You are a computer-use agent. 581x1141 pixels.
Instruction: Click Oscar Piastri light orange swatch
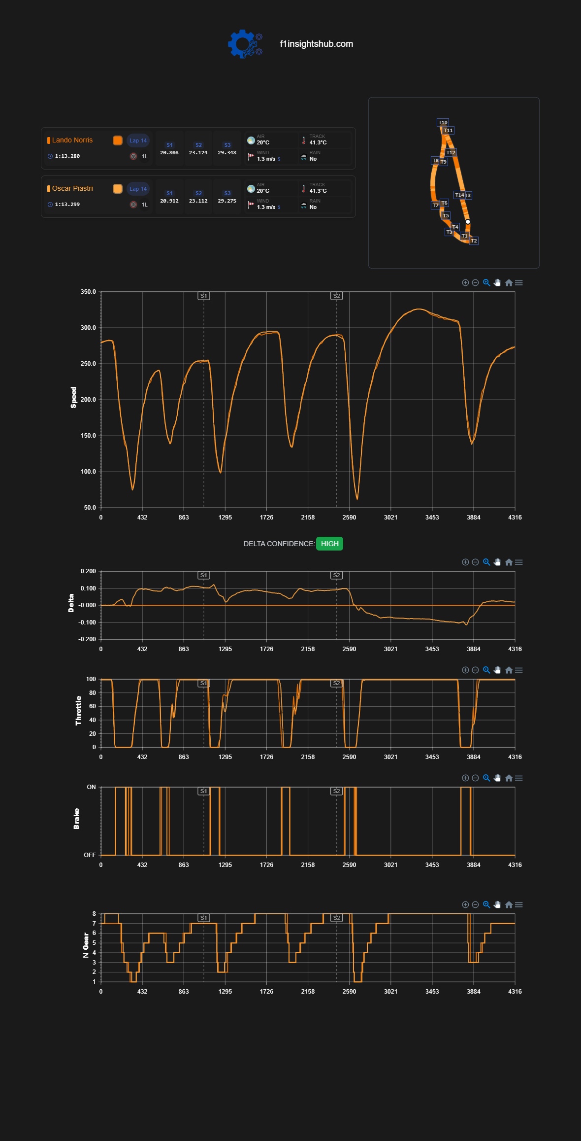coord(118,189)
